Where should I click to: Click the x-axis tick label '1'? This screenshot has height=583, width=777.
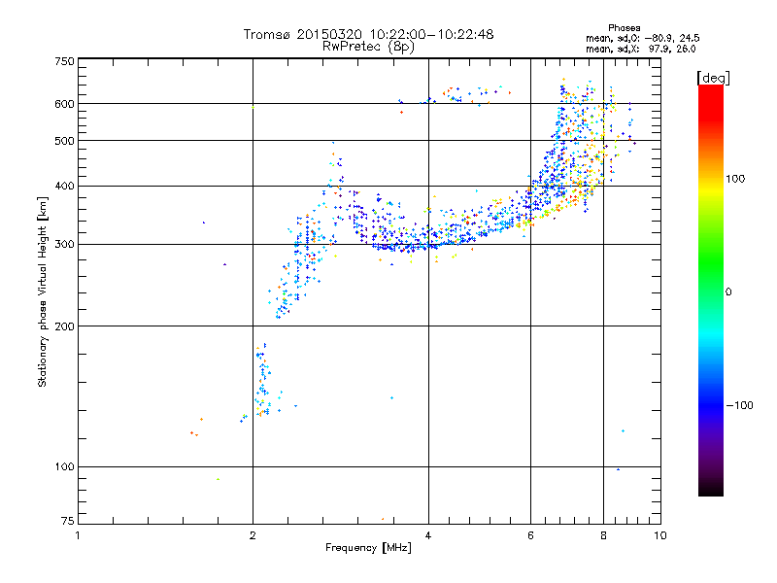point(78,535)
